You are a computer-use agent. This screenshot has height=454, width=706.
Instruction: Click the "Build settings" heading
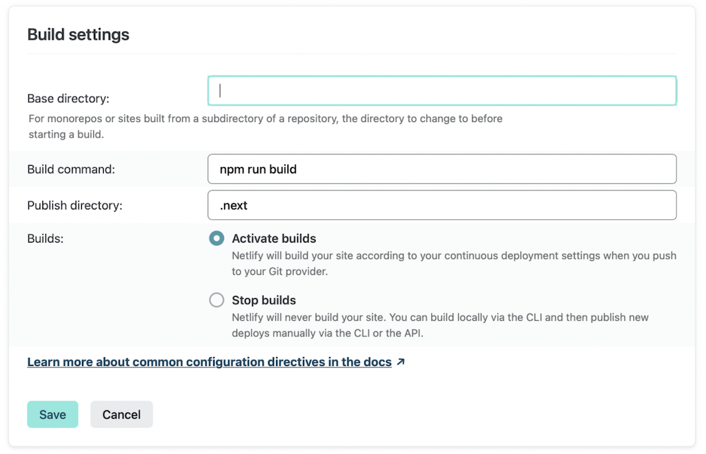point(78,35)
